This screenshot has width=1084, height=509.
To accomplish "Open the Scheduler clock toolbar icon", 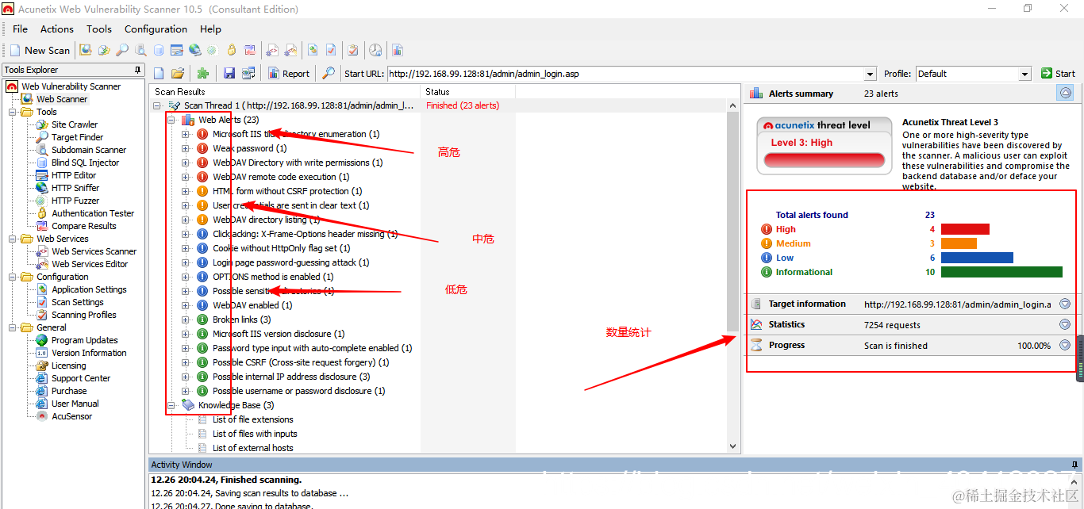I will [x=375, y=50].
